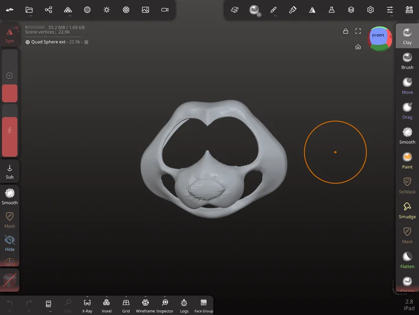
Task: Adjust the brush radius slider on left
Action: [x=10, y=76]
